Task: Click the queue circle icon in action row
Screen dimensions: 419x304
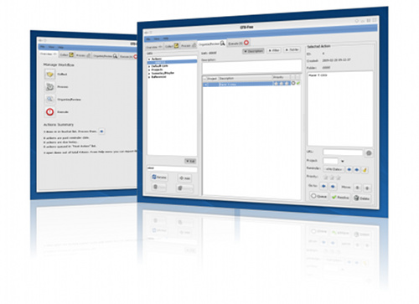Action: pos(293,83)
